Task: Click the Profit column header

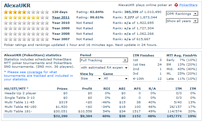Action: pos(87,88)
